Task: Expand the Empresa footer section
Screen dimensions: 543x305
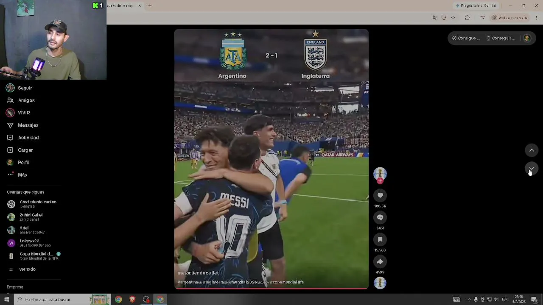Action: pyautogui.click(x=15, y=287)
